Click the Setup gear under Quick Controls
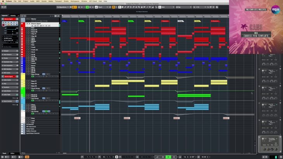The image size is (283, 159). click(x=17, y=105)
